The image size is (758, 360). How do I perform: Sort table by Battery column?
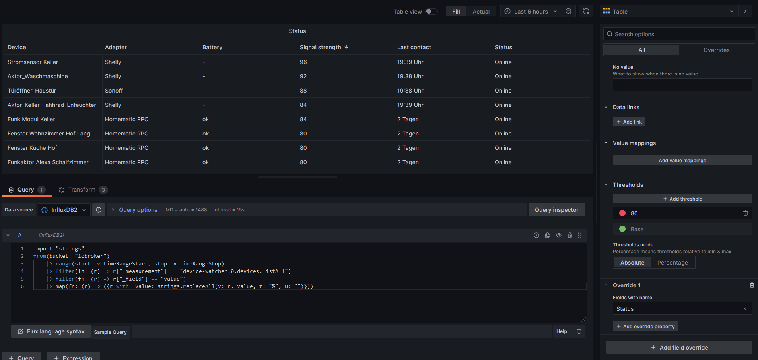coord(212,47)
